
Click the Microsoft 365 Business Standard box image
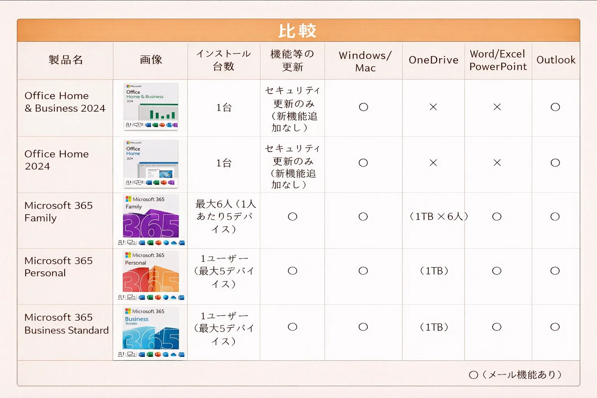tap(151, 332)
